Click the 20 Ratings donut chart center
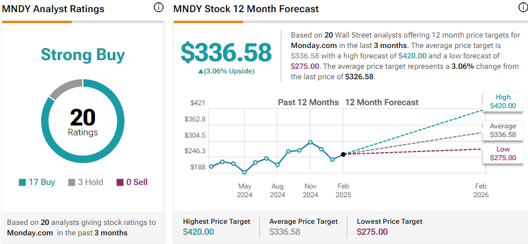 (83, 122)
